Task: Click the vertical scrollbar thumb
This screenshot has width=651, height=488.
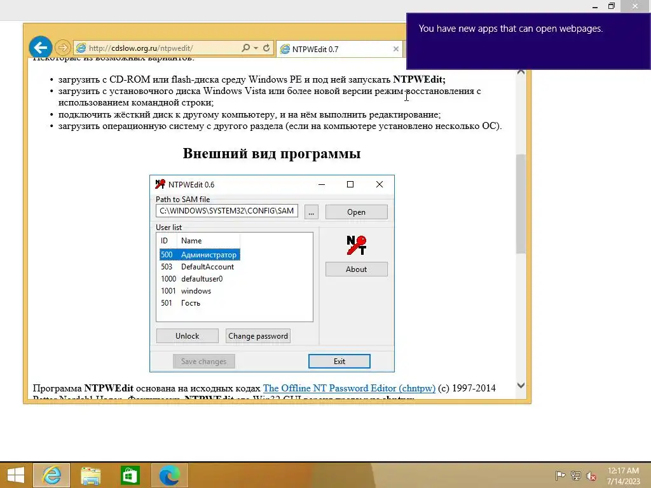Action: click(x=521, y=204)
